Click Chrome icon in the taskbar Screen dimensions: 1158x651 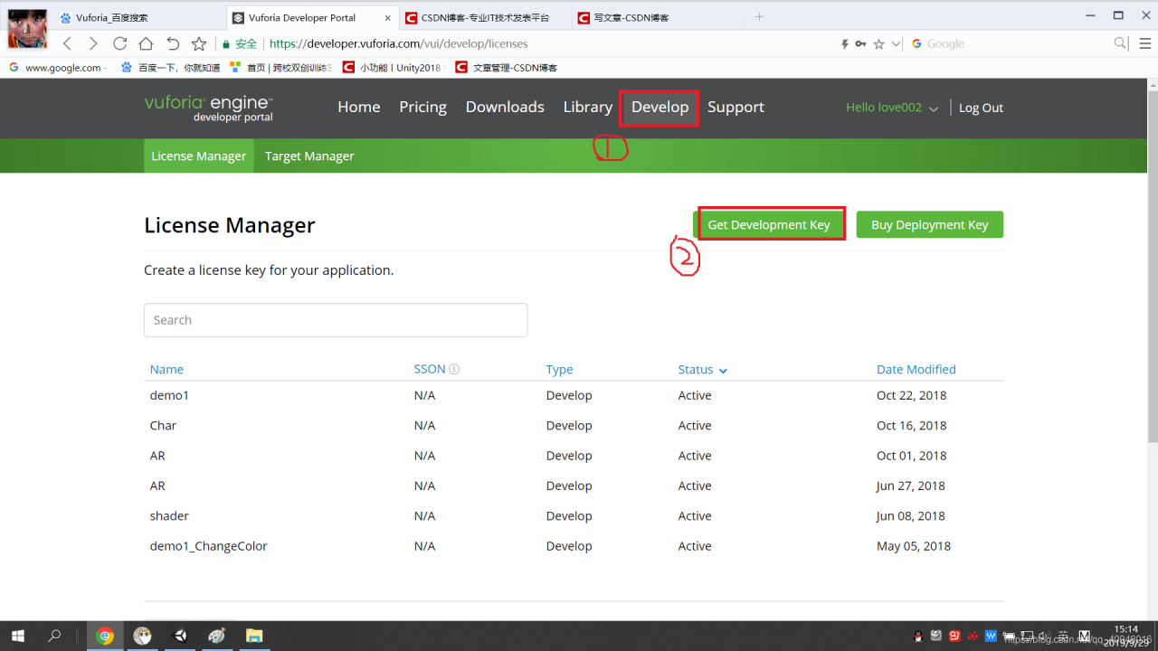click(105, 636)
